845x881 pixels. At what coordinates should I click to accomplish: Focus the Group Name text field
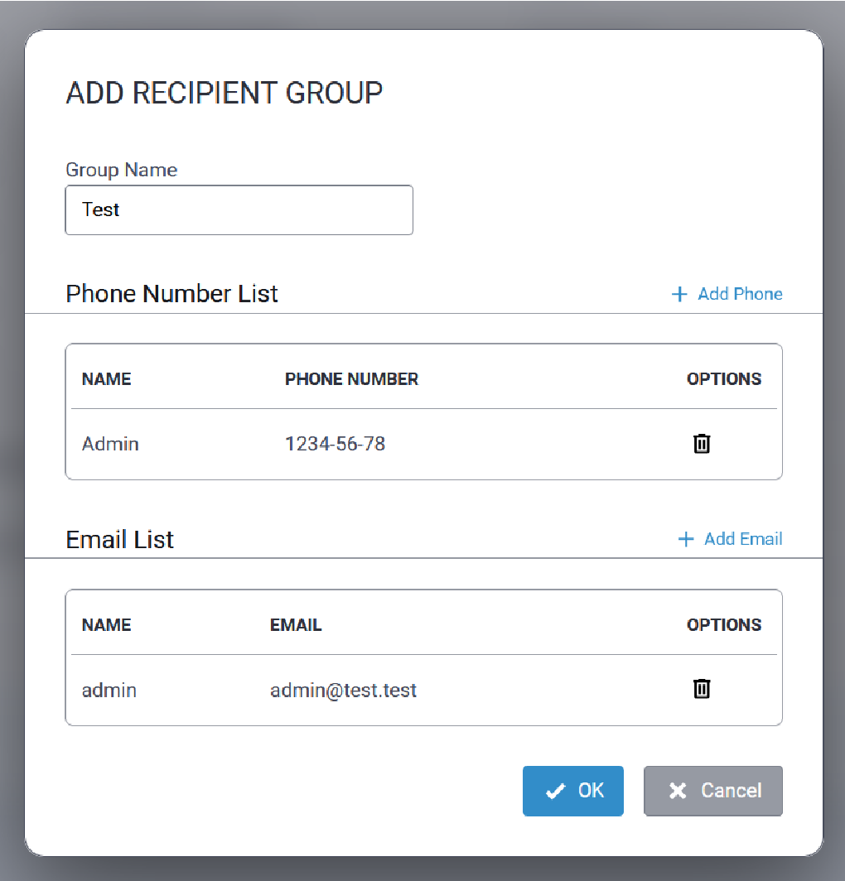point(239,210)
